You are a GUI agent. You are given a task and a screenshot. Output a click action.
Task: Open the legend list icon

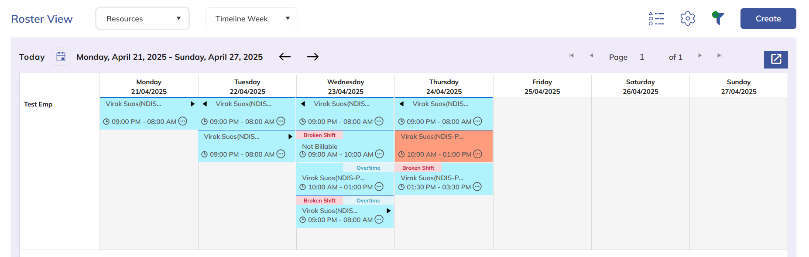(x=656, y=19)
